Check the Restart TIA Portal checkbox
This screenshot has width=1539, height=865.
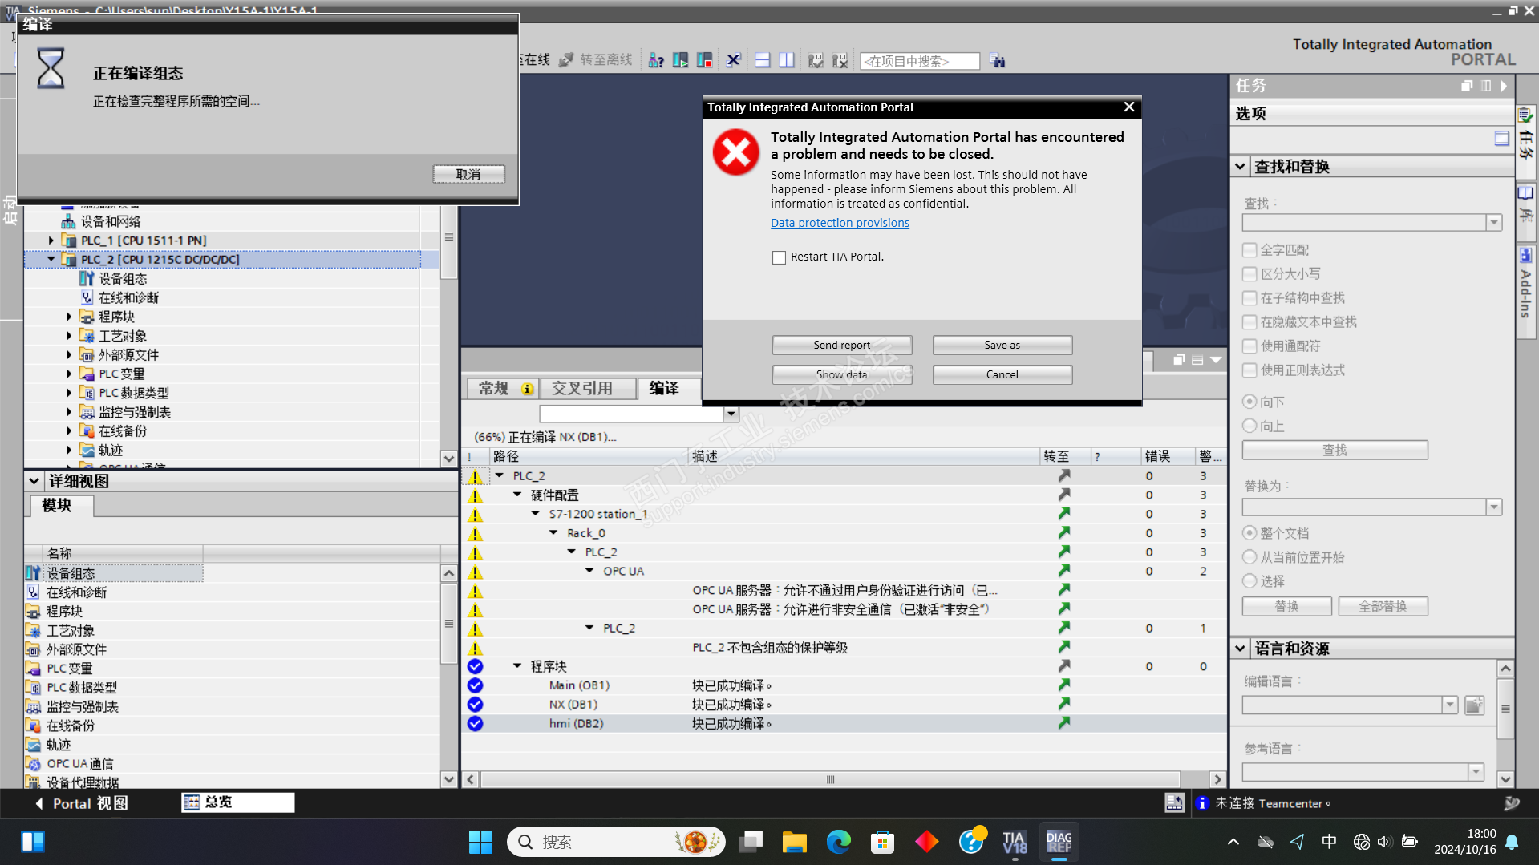779,257
